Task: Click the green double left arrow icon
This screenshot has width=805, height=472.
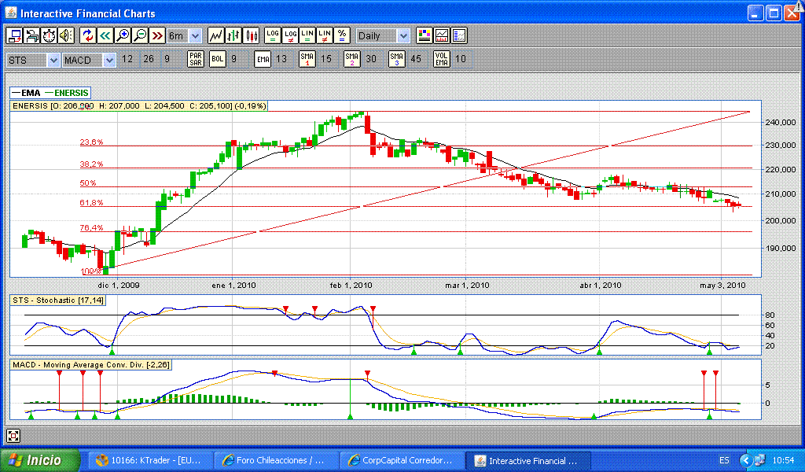Action: pyautogui.click(x=105, y=35)
